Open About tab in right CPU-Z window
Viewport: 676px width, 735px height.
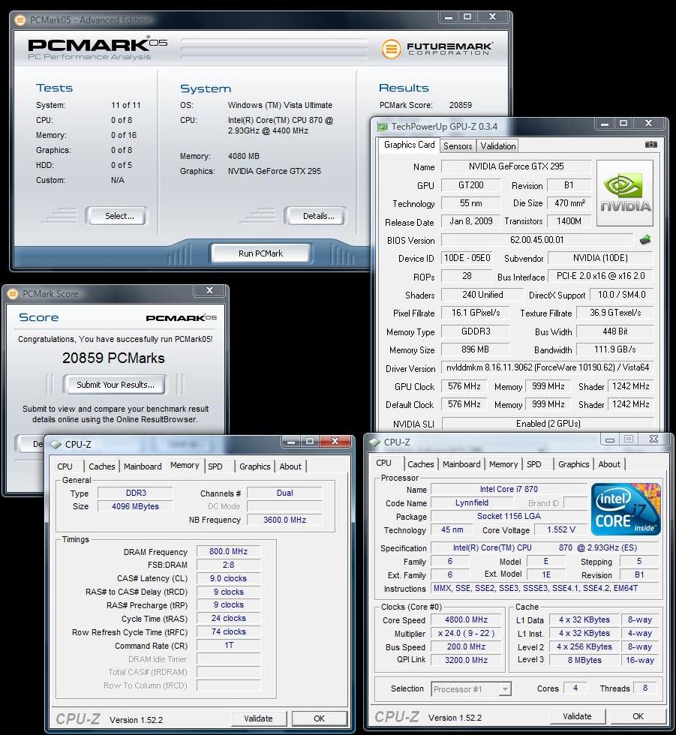coord(609,464)
